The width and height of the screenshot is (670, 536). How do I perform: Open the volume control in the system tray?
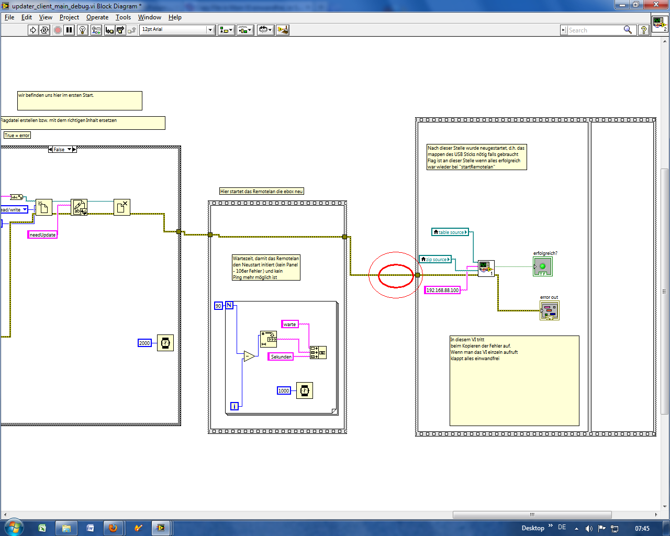point(589,528)
